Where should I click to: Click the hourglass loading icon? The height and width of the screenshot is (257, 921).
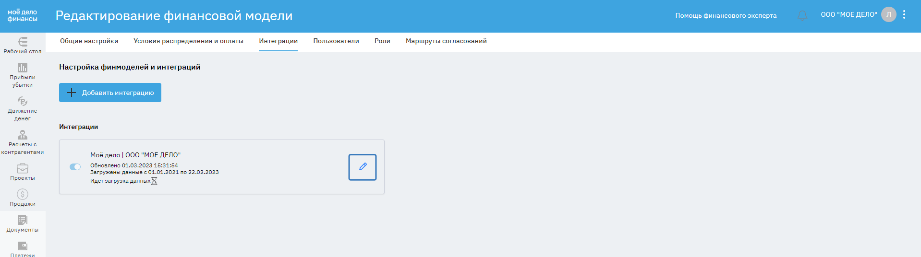point(154,181)
